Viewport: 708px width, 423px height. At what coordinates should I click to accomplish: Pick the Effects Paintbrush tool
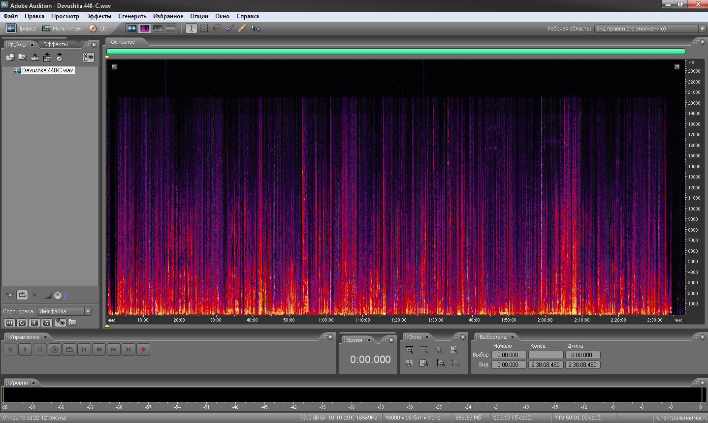pos(230,29)
